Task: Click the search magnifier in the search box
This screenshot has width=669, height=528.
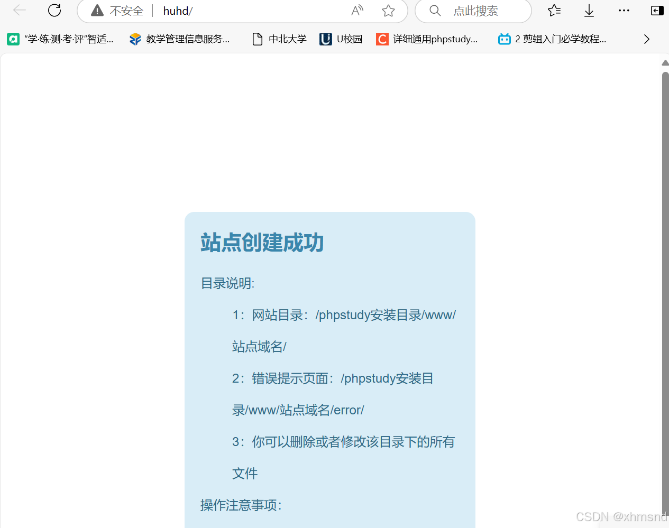Action: [435, 11]
